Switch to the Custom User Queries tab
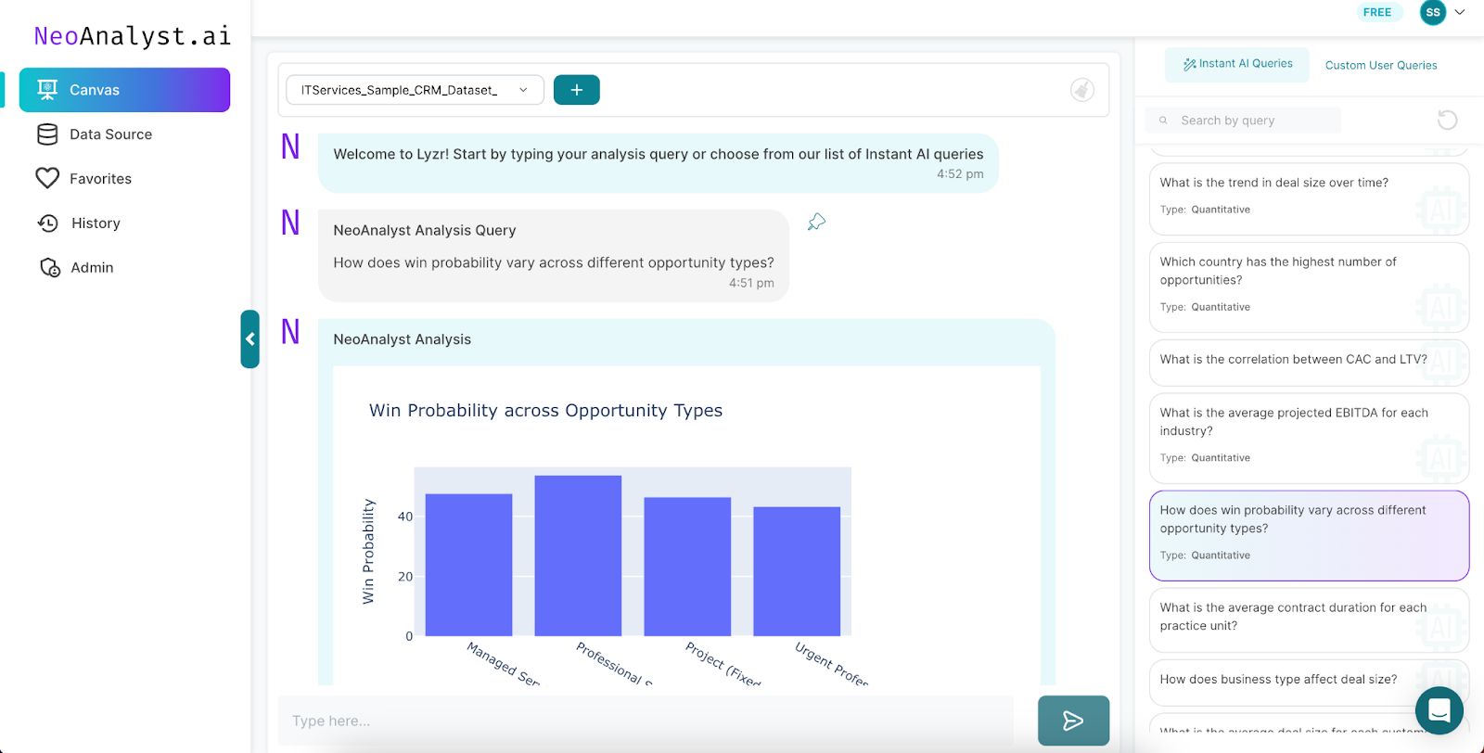Screen dimensions: 1484x753 1380,65
